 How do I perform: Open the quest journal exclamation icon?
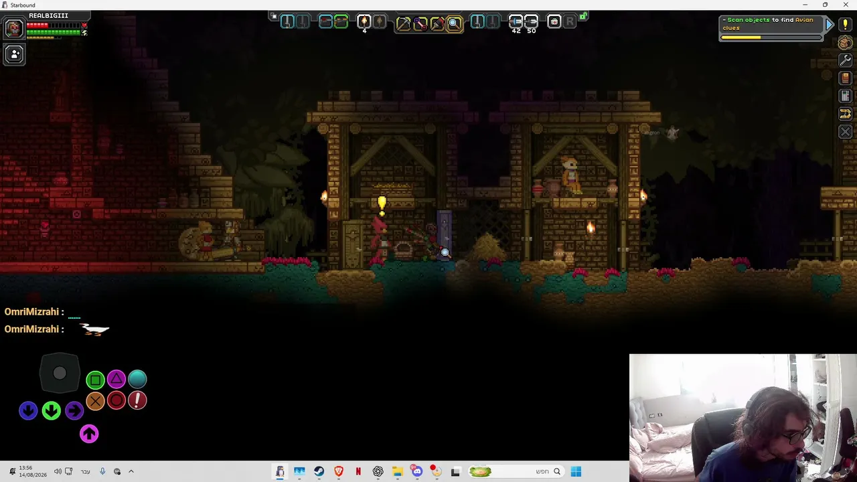[845, 25]
